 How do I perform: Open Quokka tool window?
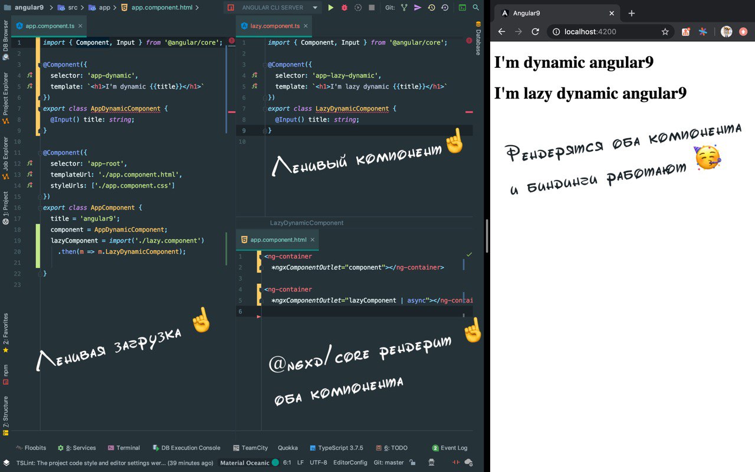pos(288,448)
